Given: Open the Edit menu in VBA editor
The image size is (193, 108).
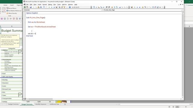Looking at the screenshot, I should pyautogui.click(x=31, y=4).
